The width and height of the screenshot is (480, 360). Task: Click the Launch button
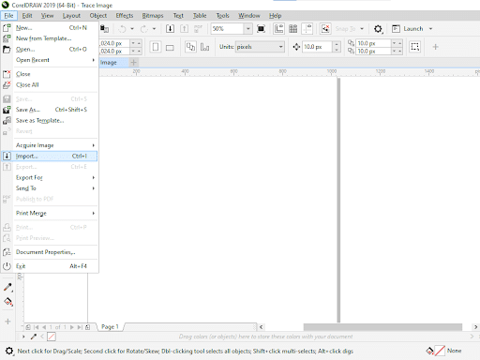click(x=408, y=29)
